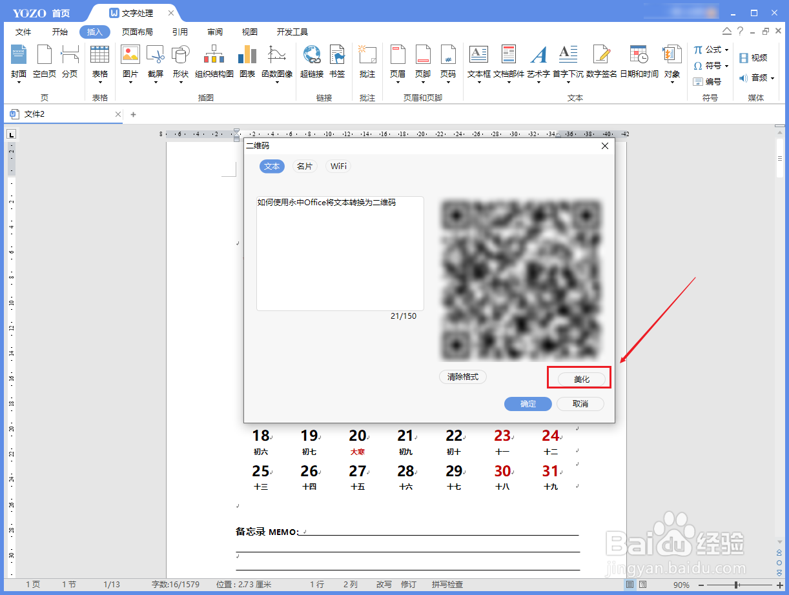Click the zoom slider handle
Screen dimensions: 789x595
(x=736, y=585)
